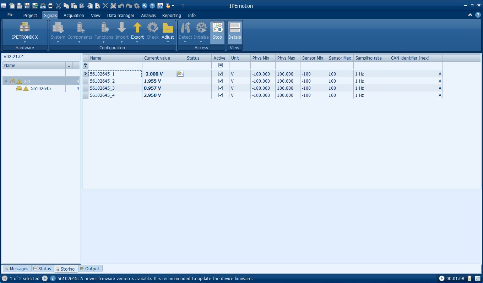Switch to the Reporting ribbon tab
The width and height of the screenshot is (483, 283).
click(x=172, y=15)
